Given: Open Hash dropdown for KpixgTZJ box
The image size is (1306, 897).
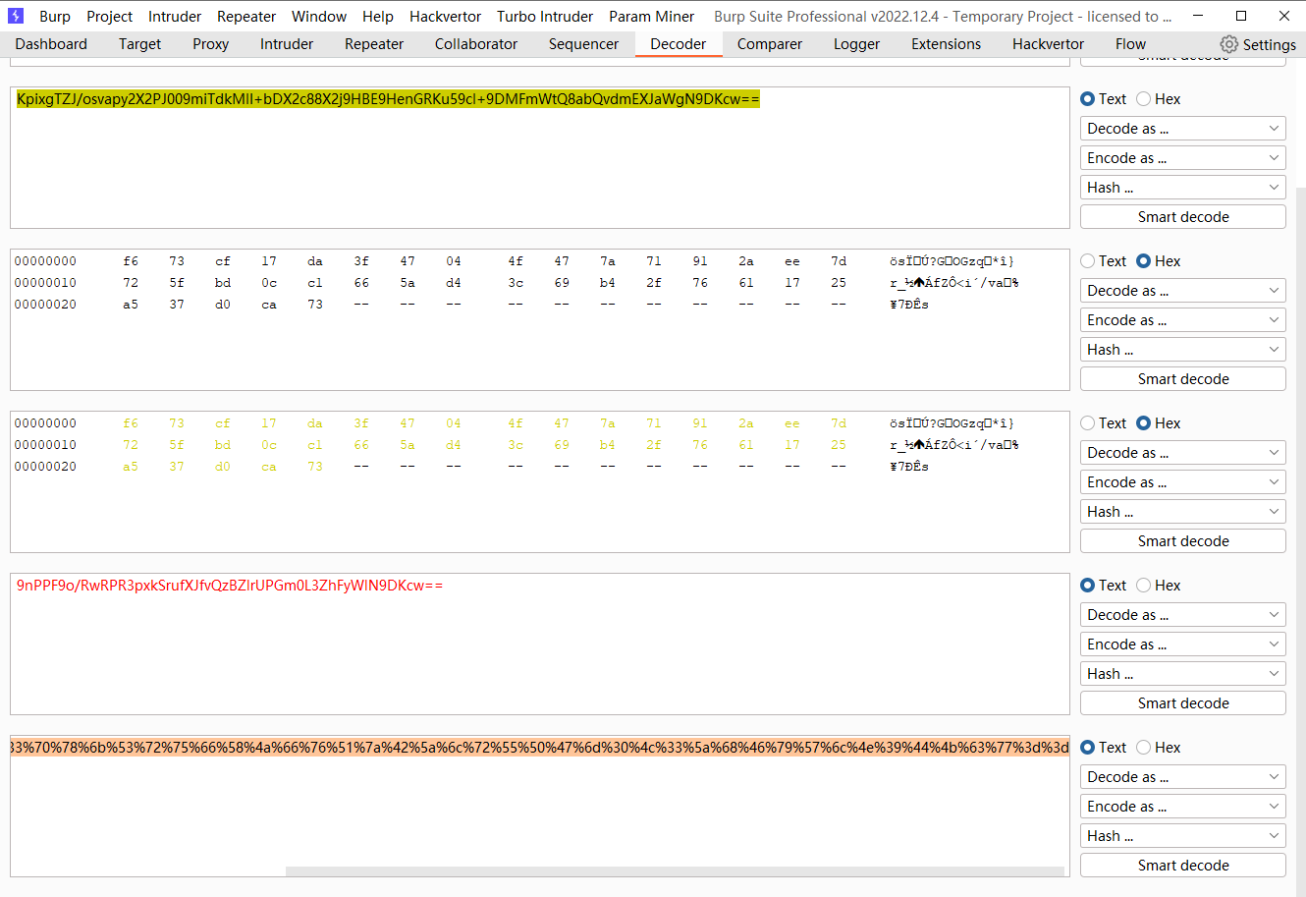Looking at the screenshot, I should 1183,188.
